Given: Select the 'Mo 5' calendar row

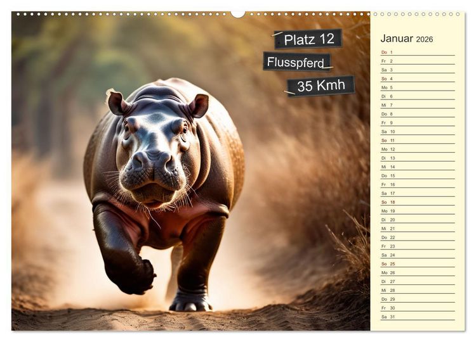Looking at the screenshot, I should [418, 87].
